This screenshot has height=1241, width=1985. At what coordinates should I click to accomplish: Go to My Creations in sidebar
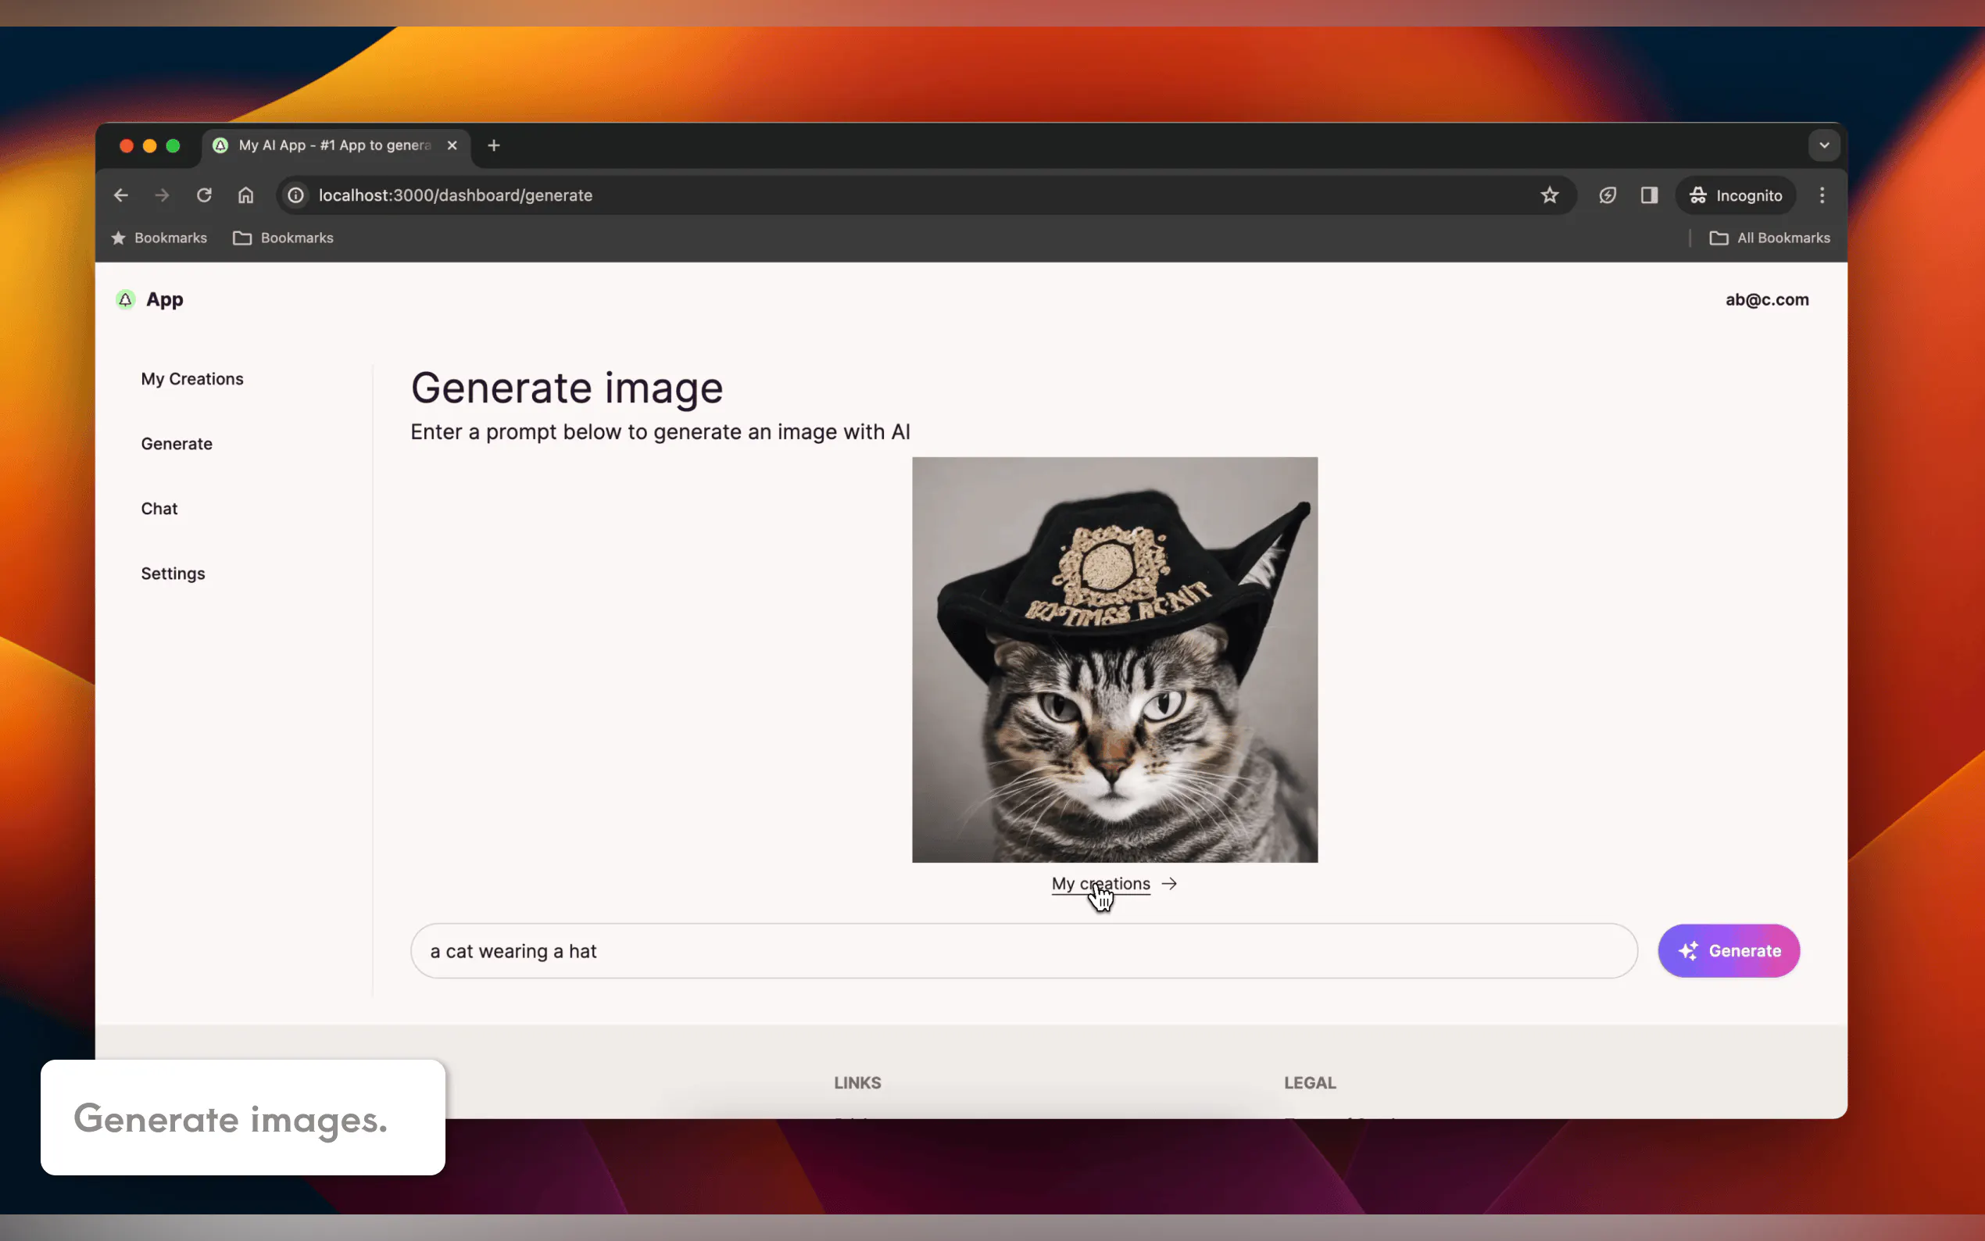pyautogui.click(x=192, y=379)
